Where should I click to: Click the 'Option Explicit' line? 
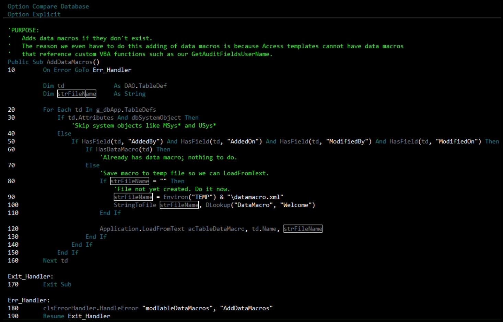34,14
